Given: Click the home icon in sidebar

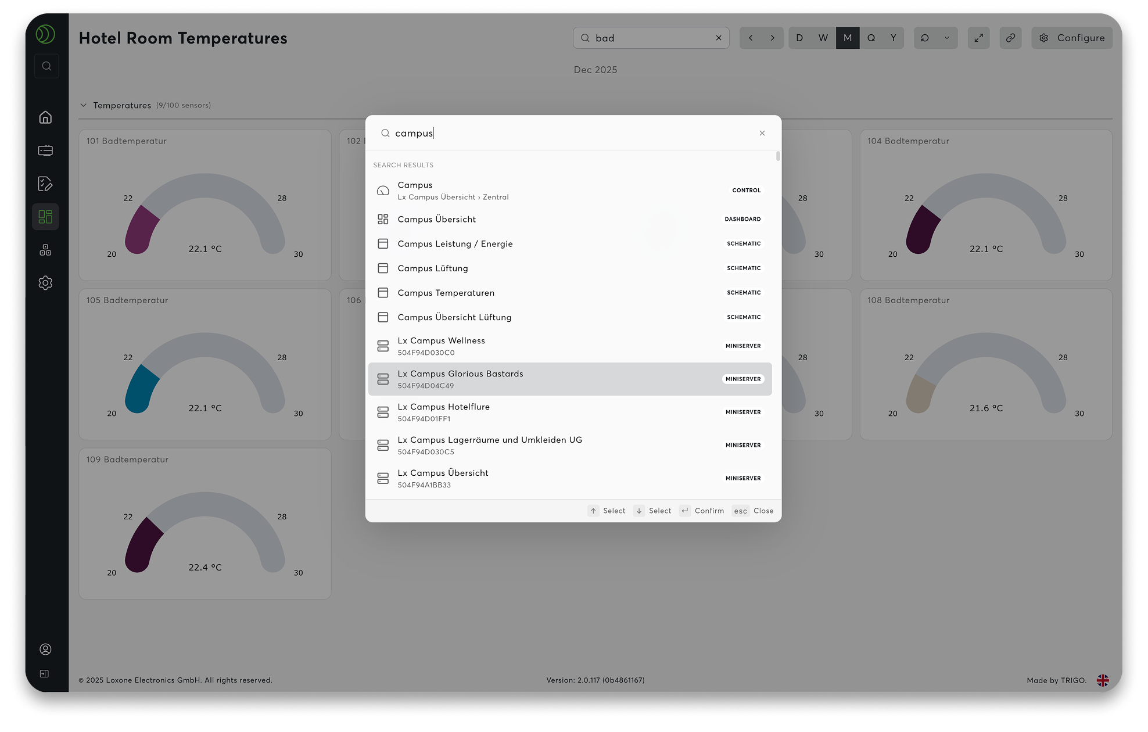Looking at the screenshot, I should 45,117.
